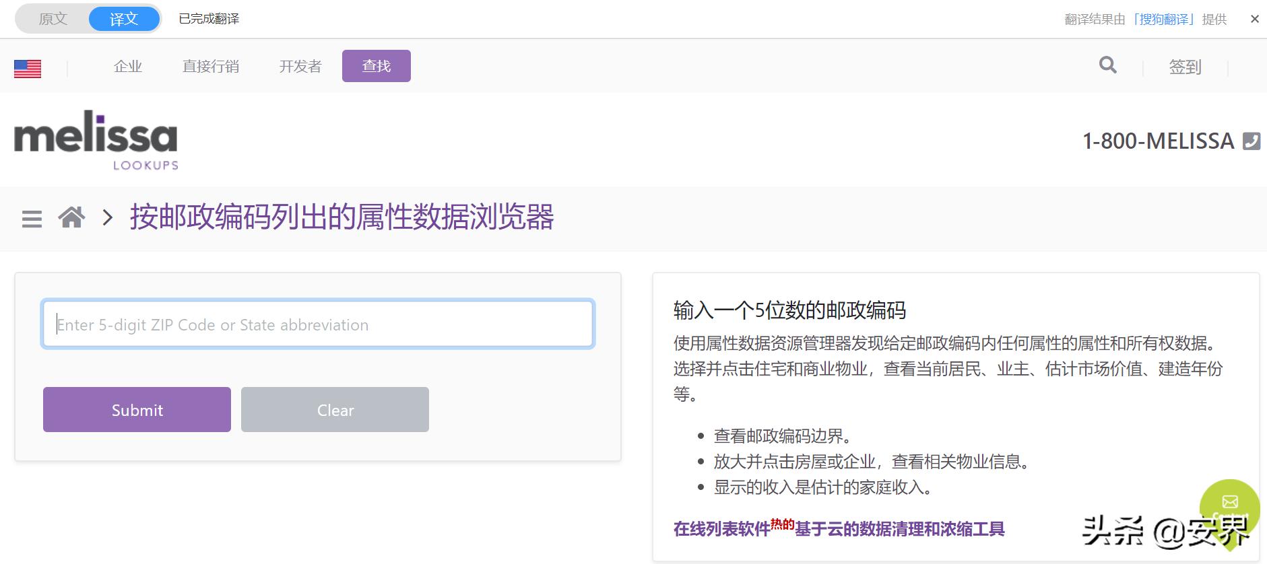Screen dimensions: 1267x564
Task: Click the breadcrumb chevron arrow
Action: pos(107,217)
